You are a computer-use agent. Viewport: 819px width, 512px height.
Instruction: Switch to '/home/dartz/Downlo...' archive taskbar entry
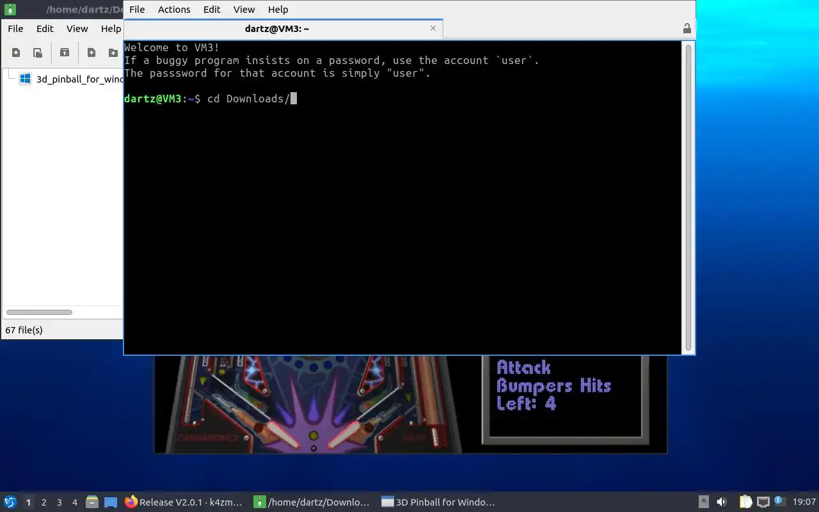(312, 502)
